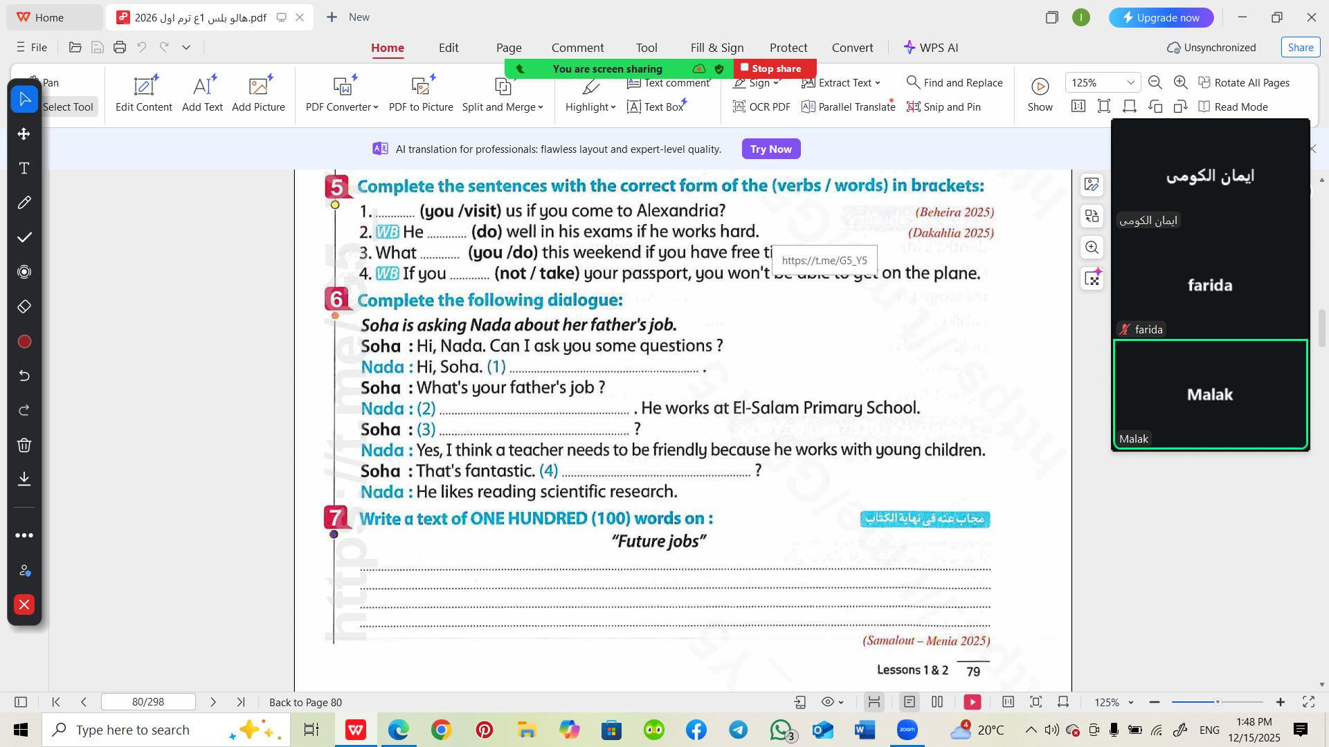Click the magnifier zoom-out icon in ribbon
1329x747 pixels.
click(x=1155, y=82)
